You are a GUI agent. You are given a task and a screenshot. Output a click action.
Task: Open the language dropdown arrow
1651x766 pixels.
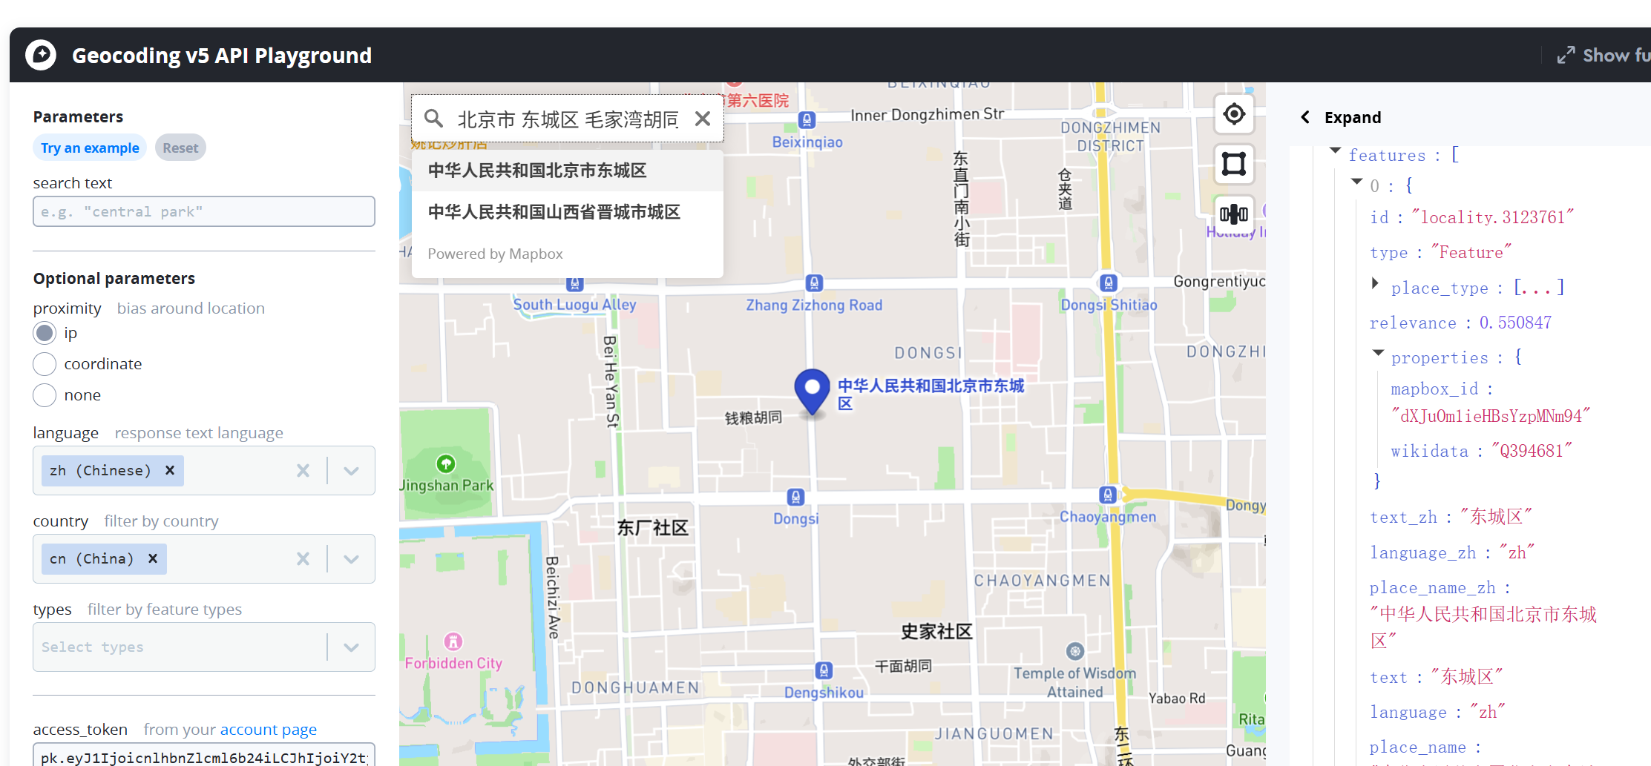pos(352,471)
